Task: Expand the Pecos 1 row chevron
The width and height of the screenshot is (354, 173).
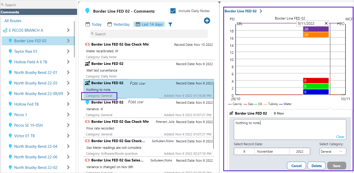Action: click(x=68, y=115)
